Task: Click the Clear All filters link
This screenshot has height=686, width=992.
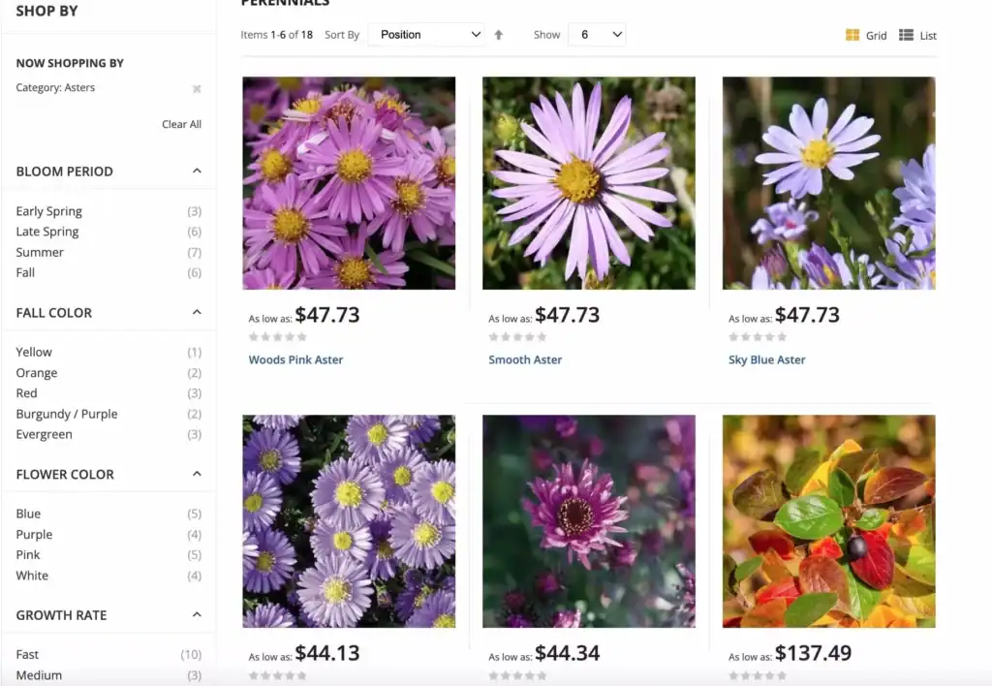Action: click(x=181, y=124)
